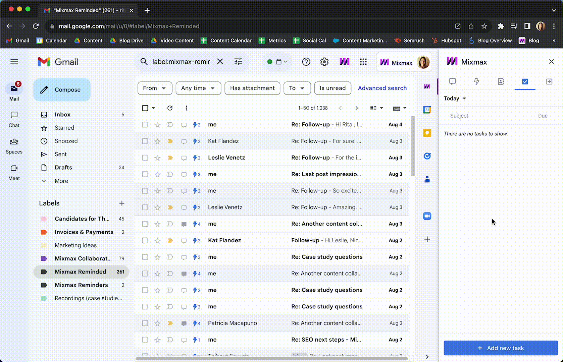Tick the checkbox for Leslie Venetz Amazing email
Screen dimensions: 563x362
point(145,207)
